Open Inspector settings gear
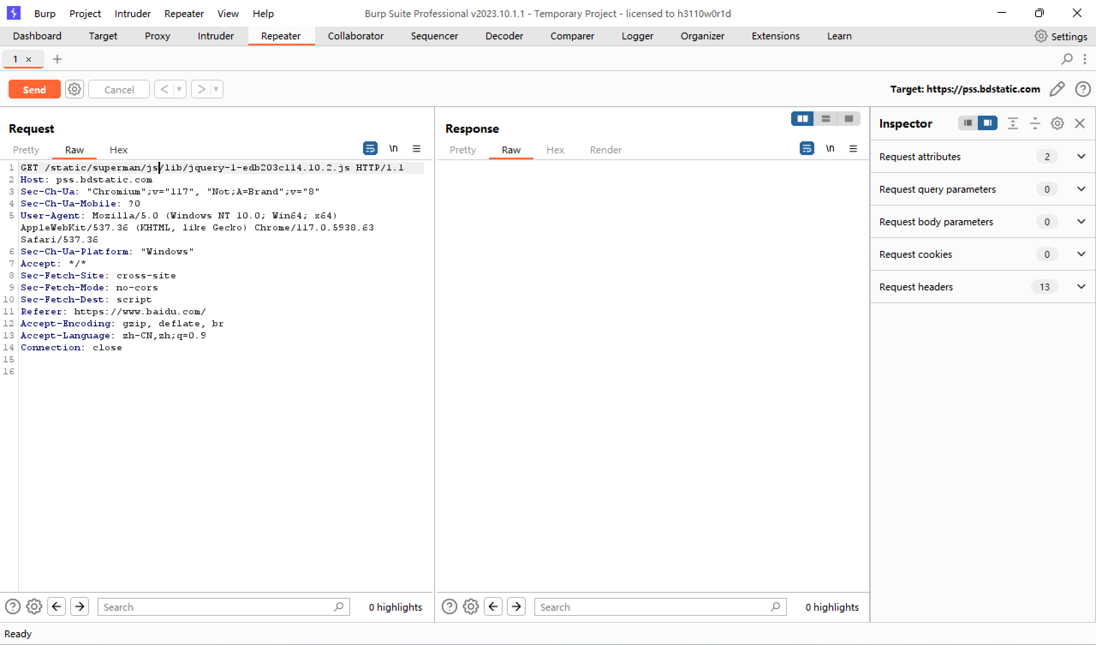 1057,123
